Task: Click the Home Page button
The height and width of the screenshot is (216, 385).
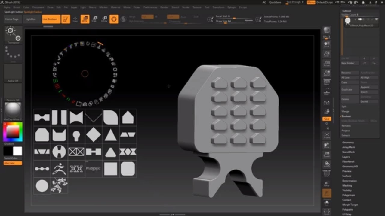Action: 12,19
